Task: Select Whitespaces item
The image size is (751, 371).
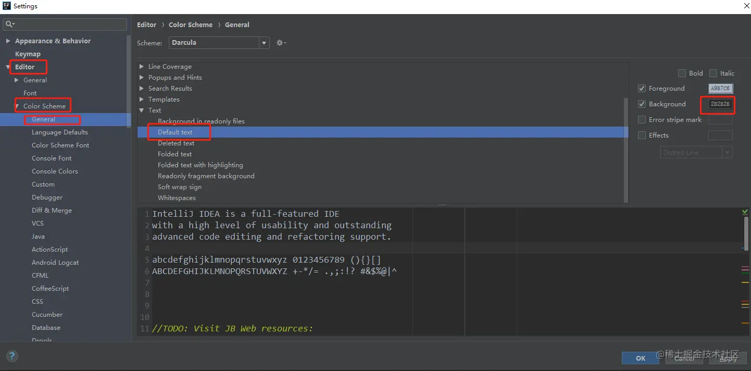Action: 177,198
